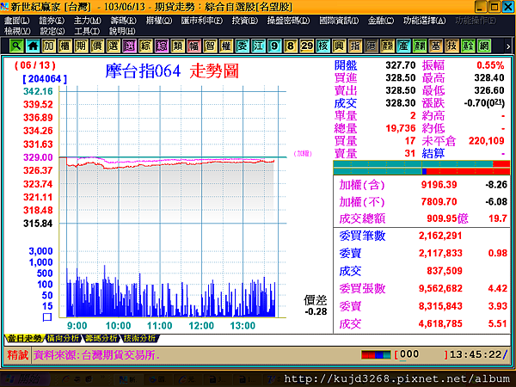Click the lower buy/sell ratio color bar
516x387 pixels.
pyautogui.click(x=421, y=171)
